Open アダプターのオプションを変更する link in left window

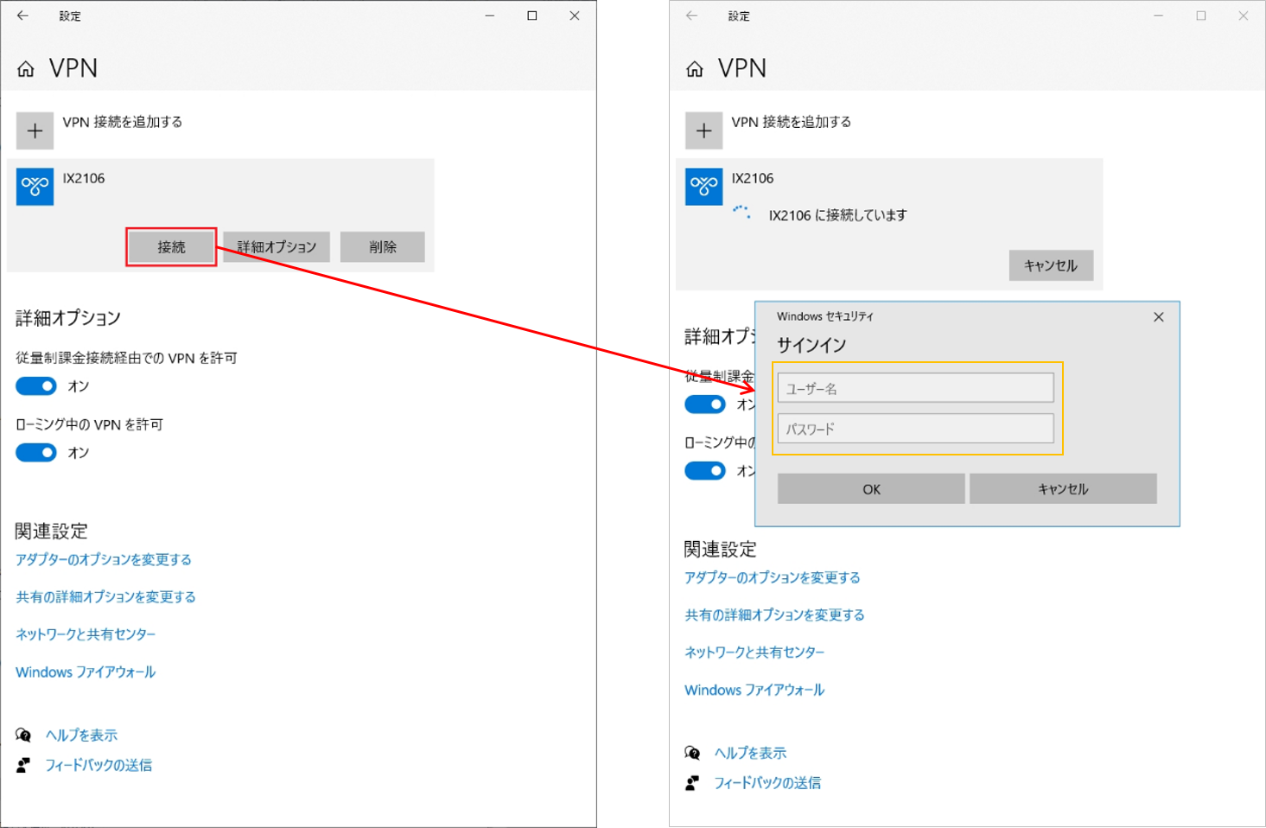point(104,560)
